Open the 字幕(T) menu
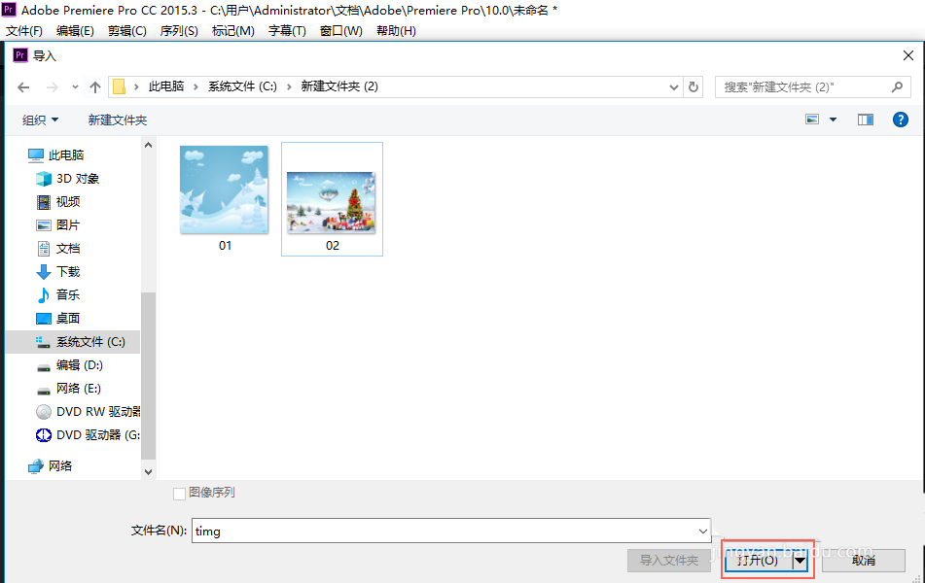This screenshot has width=925, height=583. 286,30
